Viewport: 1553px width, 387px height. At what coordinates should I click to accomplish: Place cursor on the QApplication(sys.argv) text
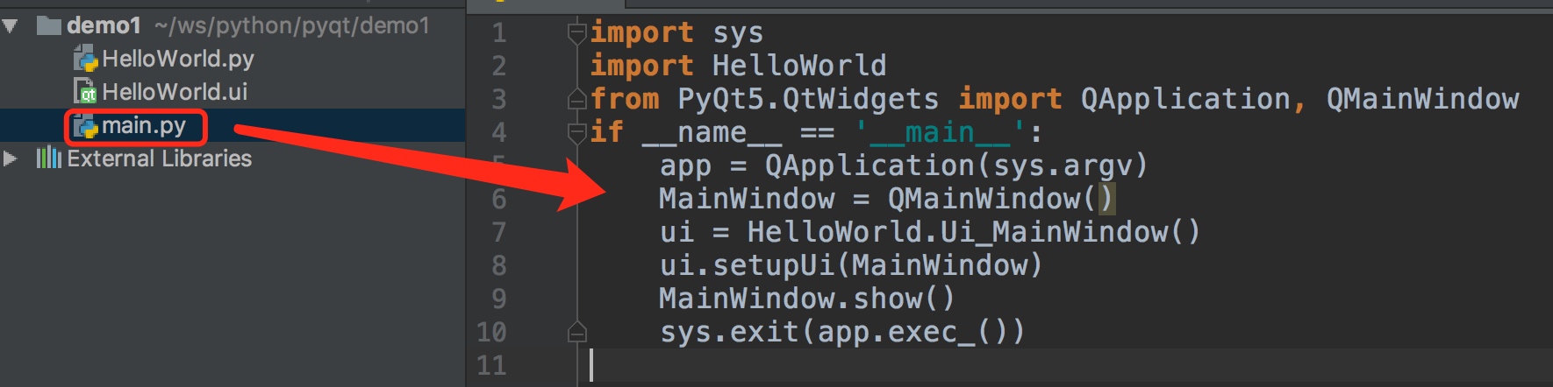(955, 165)
